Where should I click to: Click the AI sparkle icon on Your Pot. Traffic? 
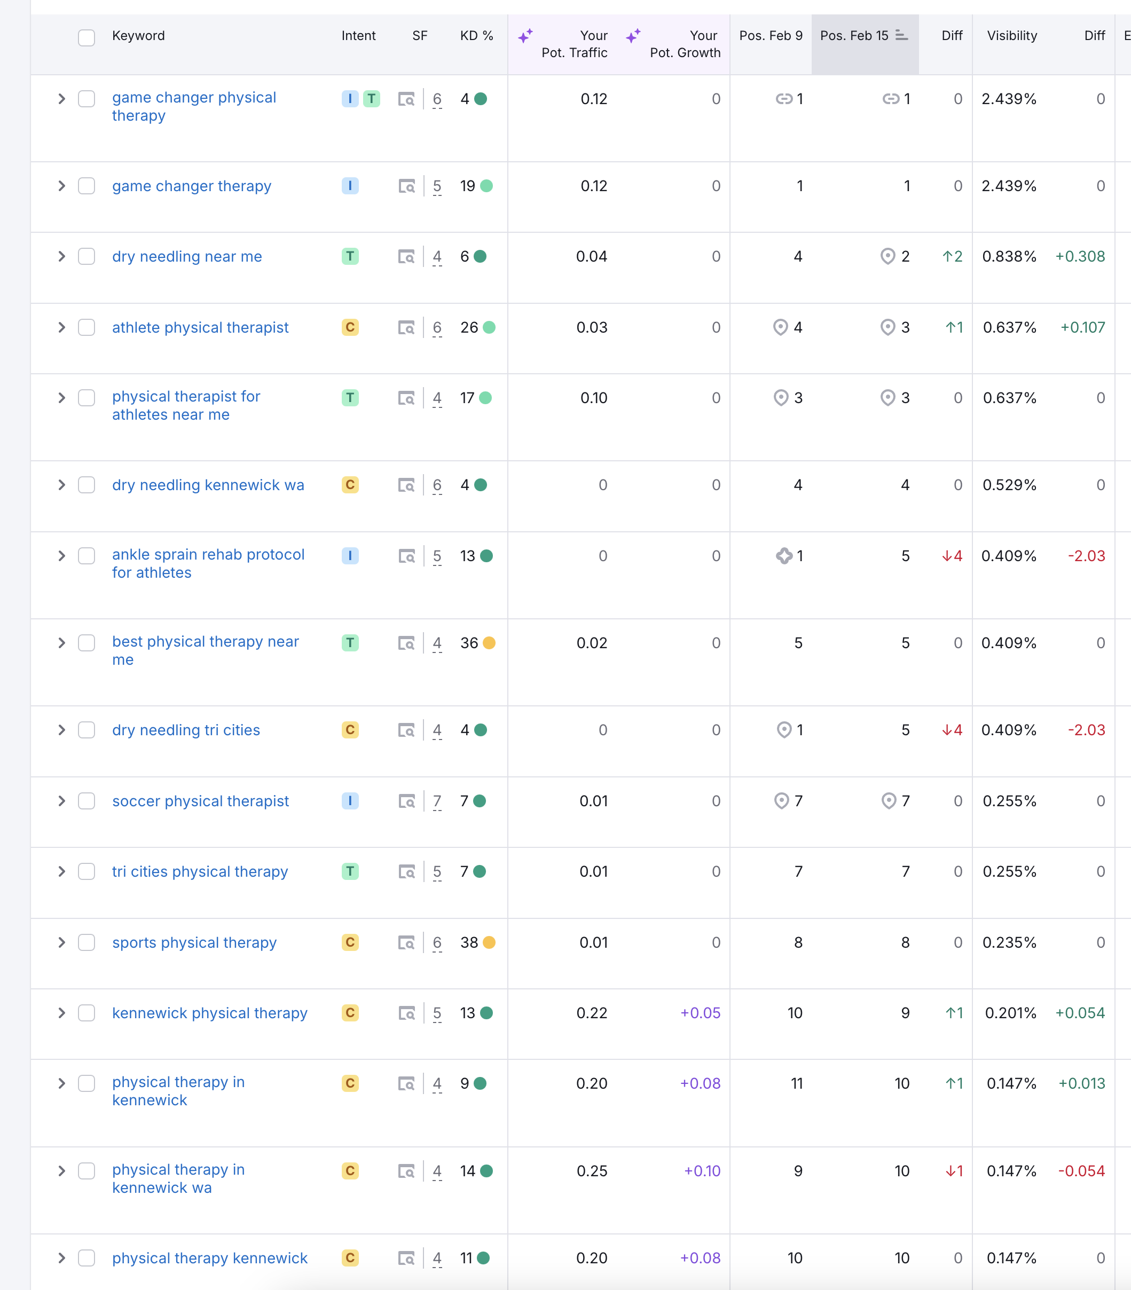tap(526, 35)
